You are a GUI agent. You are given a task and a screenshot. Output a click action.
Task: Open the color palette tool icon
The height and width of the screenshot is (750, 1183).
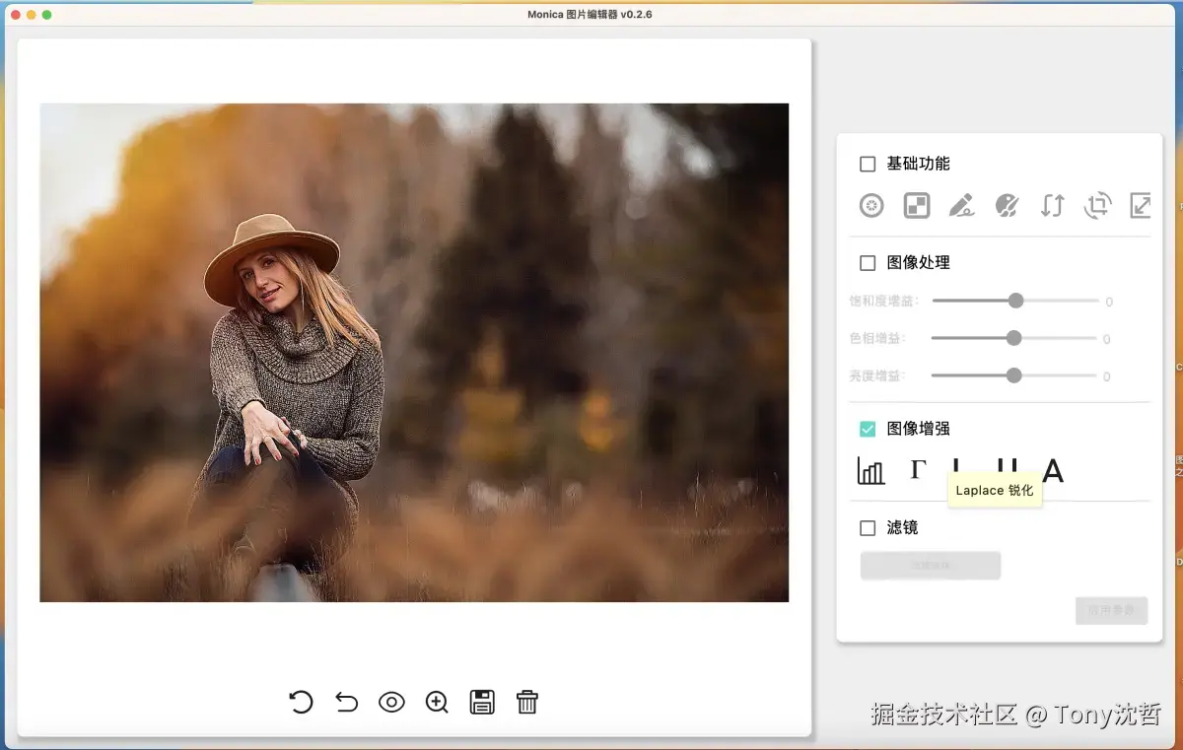click(1007, 205)
